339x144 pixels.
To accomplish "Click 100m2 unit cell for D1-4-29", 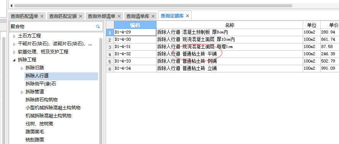I will click(312, 32).
